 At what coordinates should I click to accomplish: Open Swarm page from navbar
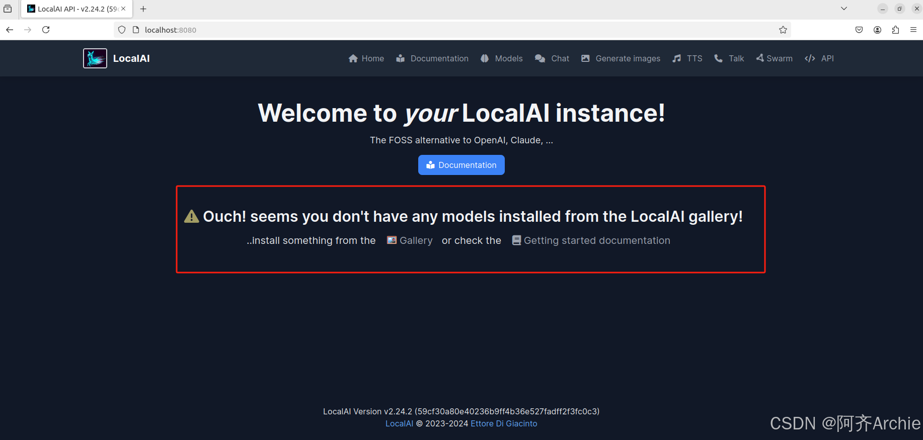tap(775, 58)
